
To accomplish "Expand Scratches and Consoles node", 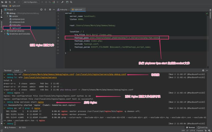I will pyautogui.click(x=5, y=34).
